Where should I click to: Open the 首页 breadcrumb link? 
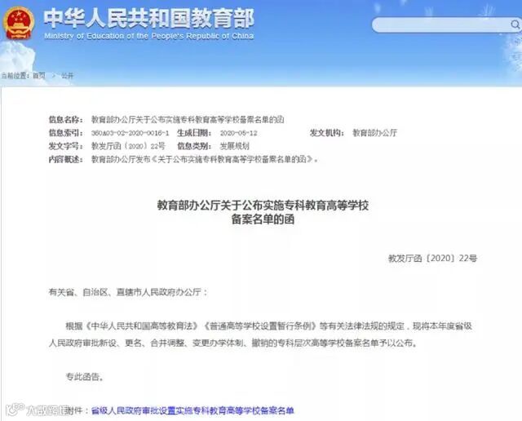click(x=39, y=76)
